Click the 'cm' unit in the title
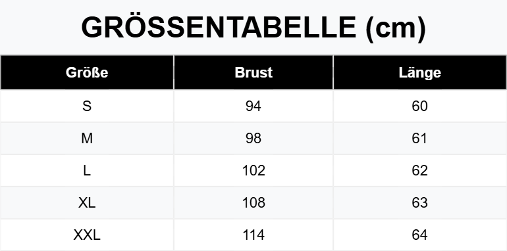 395,30
